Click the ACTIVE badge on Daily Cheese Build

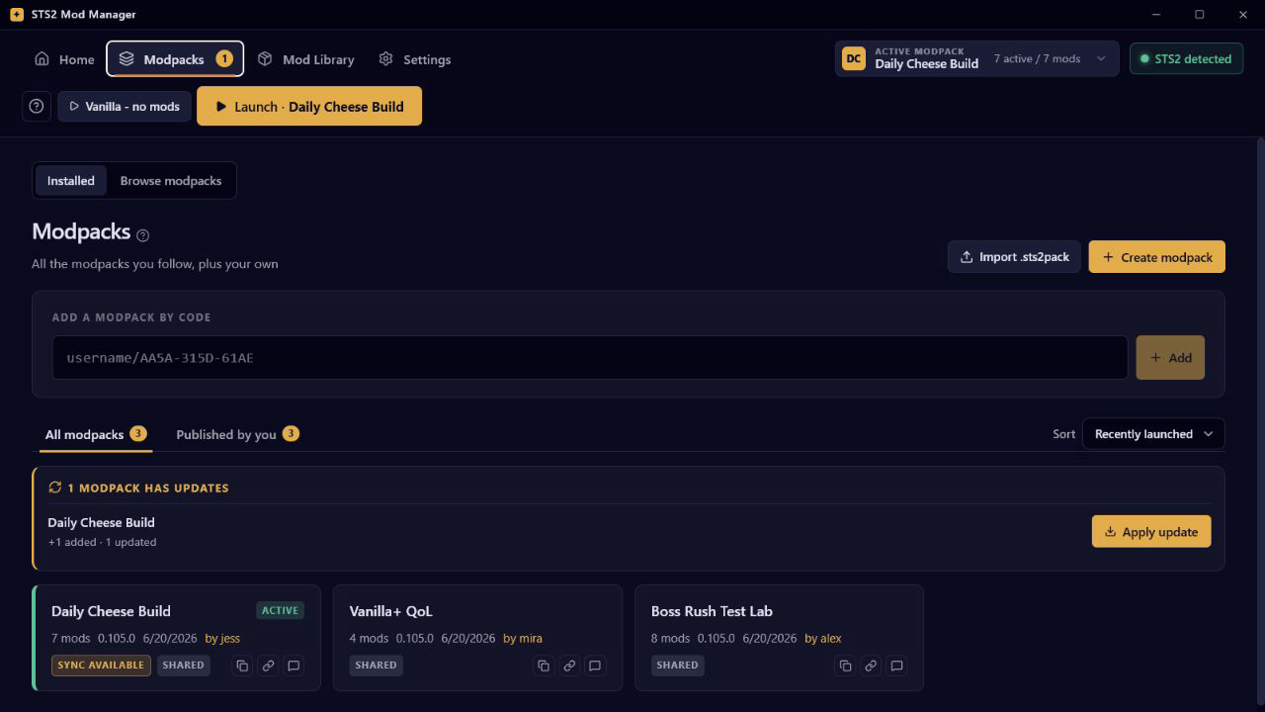(x=280, y=611)
